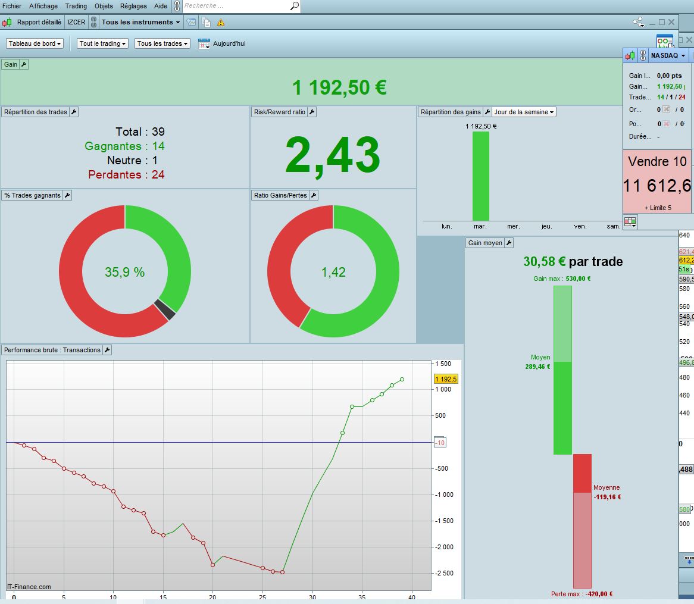Click chain link icon in NASDAQ panel
This screenshot has width=694, height=604.
point(643,55)
